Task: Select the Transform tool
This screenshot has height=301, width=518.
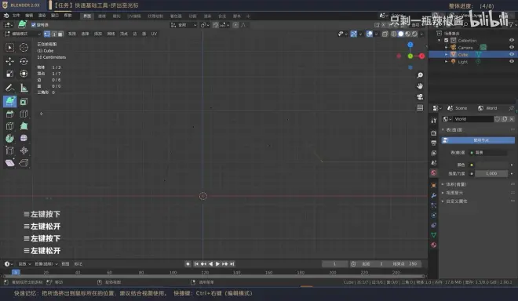Action: [24, 74]
